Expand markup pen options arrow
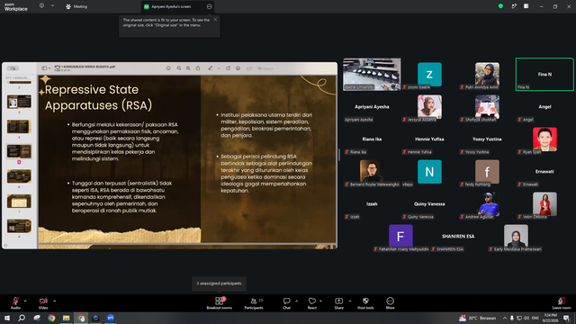Screen dimensions: 576x324 point(219,68)
